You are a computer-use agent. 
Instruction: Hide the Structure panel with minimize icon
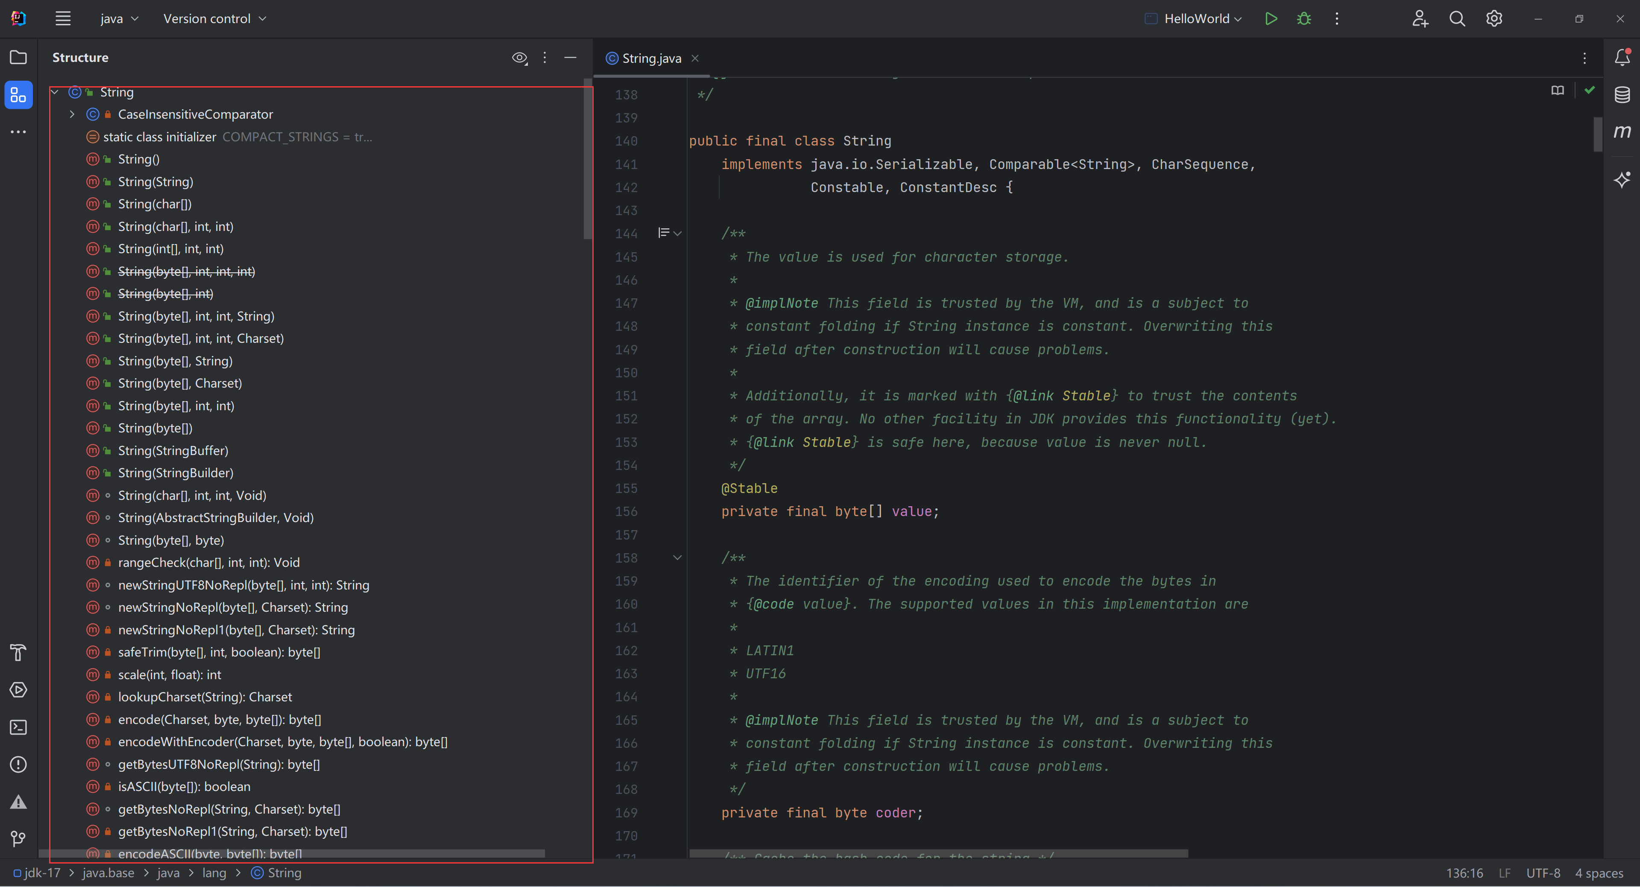tap(571, 57)
